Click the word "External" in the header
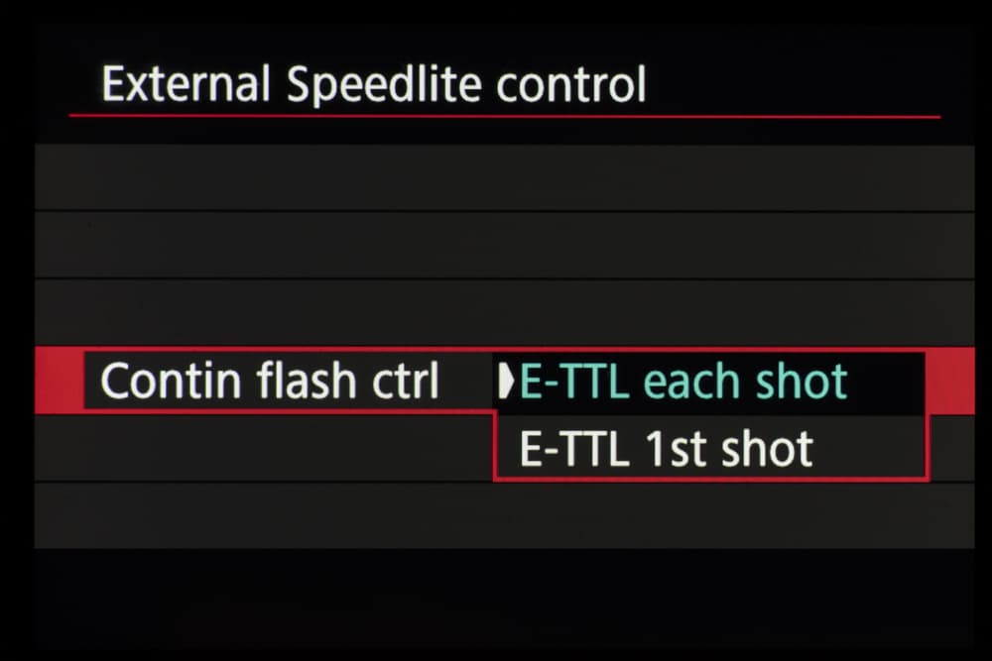992x661 pixels. pyautogui.click(x=186, y=85)
